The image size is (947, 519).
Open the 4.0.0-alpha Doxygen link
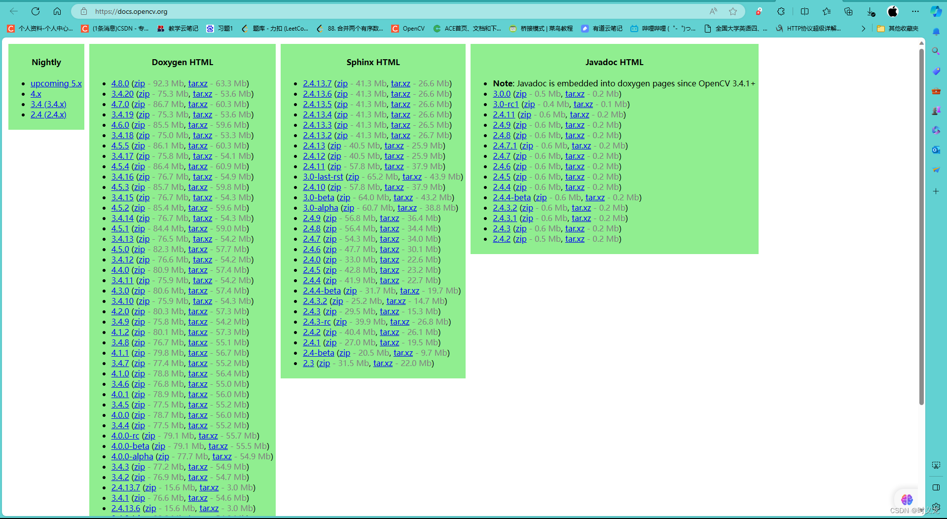[x=132, y=456]
